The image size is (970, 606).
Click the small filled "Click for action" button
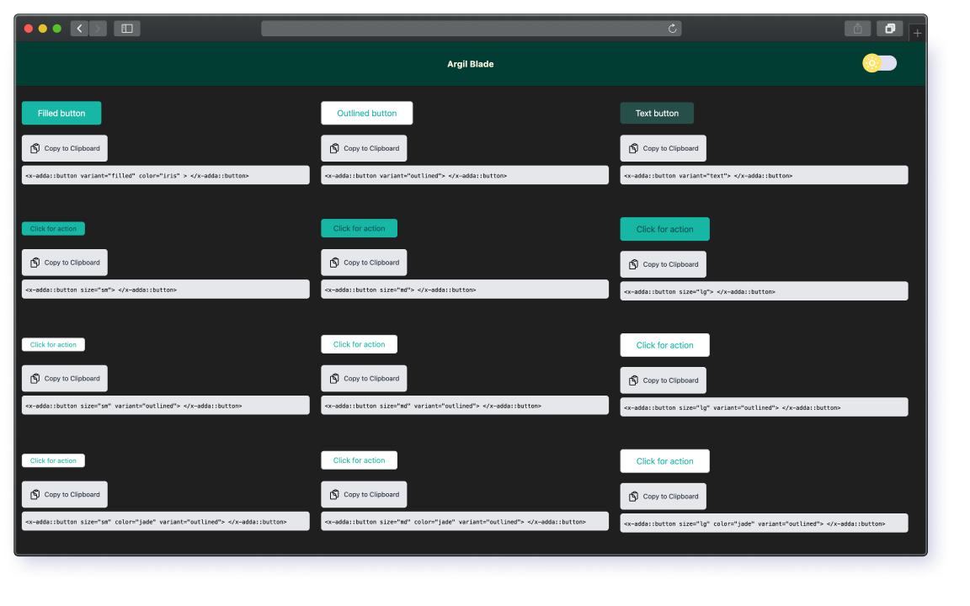(53, 229)
